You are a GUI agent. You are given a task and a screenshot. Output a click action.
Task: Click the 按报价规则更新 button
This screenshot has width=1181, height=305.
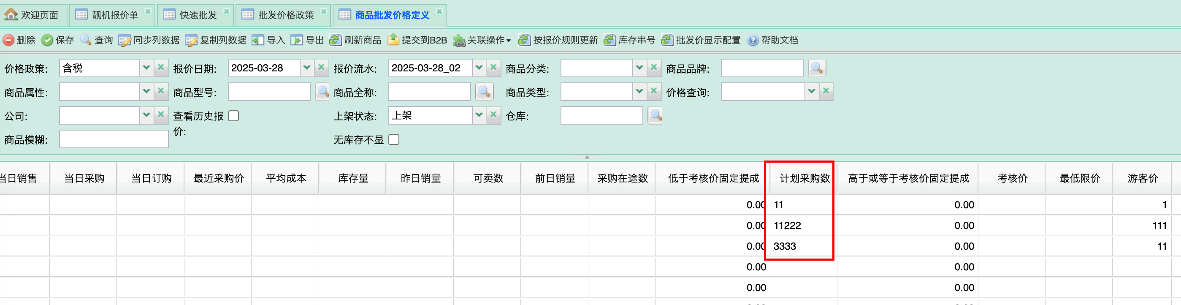(558, 41)
